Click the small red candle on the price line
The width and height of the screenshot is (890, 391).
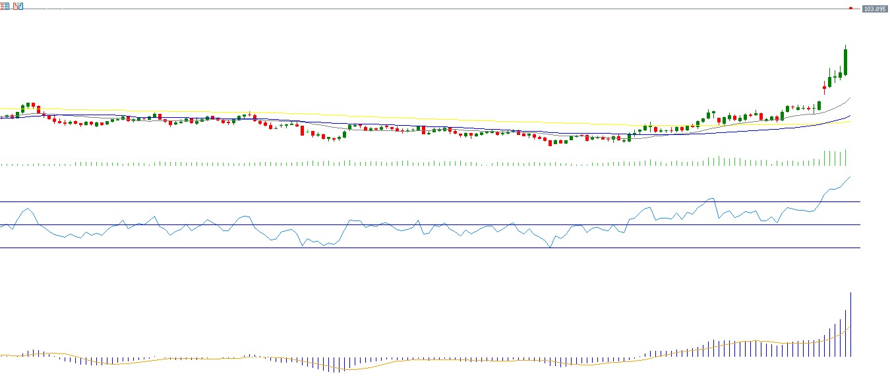click(x=850, y=8)
